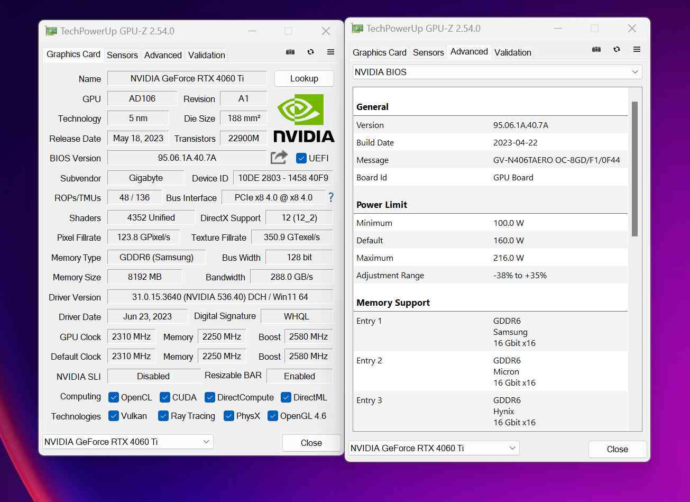
Task: Click the Release Date field May 18, 2023
Action: click(138, 138)
